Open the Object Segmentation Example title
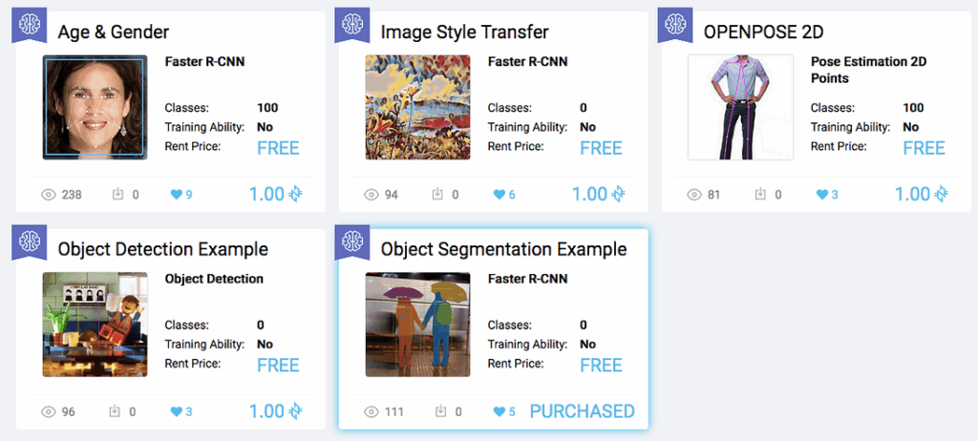Image resolution: width=978 pixels, height=441 pixels. (x=503, y=249)
